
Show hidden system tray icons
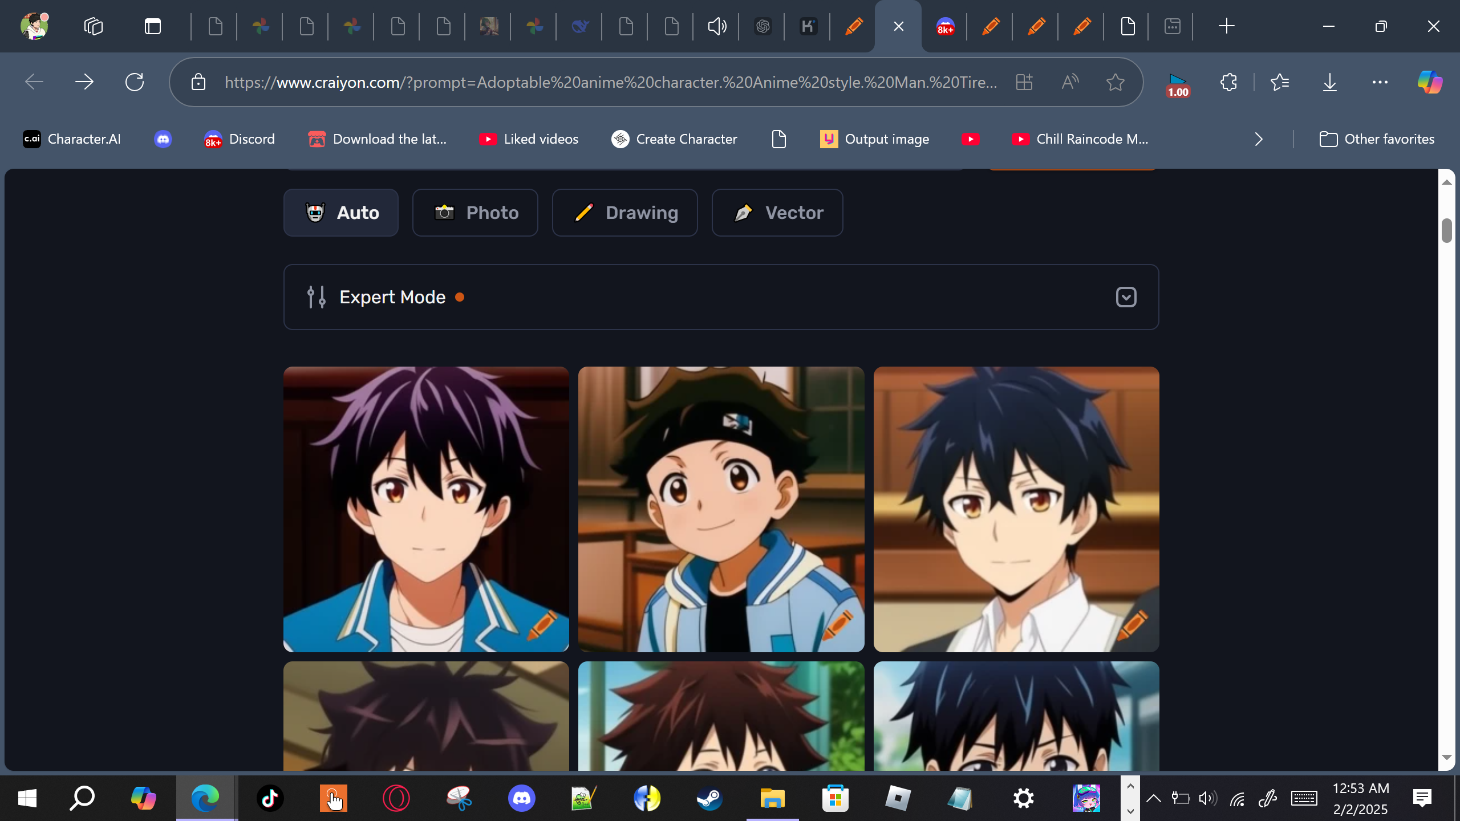1153,798
